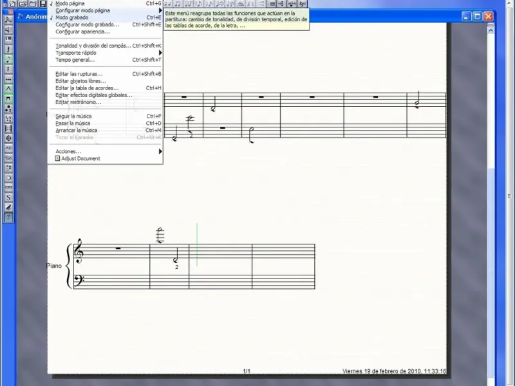Toggle the checked Modo grabado option
This screenshot has height=386, width=515.
[x=105, y=17]
